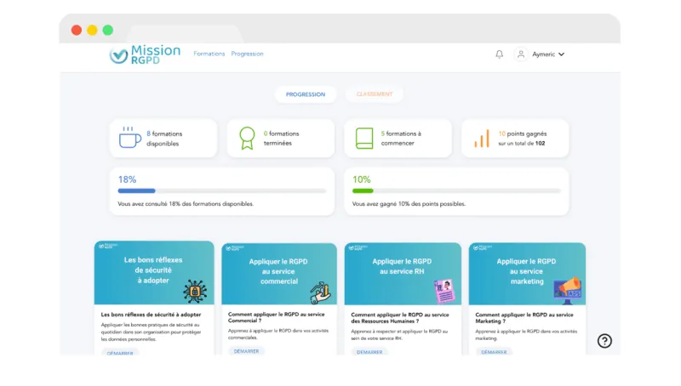Open the security reflexes course thumbnail
The image size is (681, 386).
click(154, 273)
